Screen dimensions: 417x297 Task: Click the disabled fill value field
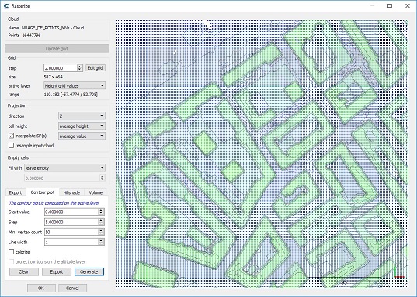62,178
